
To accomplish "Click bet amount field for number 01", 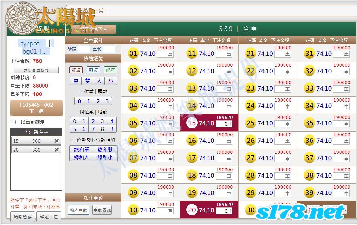I will coord(165,54).
